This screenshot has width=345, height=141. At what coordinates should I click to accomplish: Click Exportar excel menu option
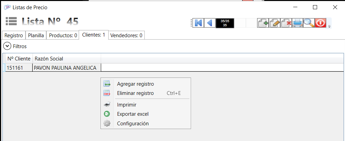click(x=132, y=114)
